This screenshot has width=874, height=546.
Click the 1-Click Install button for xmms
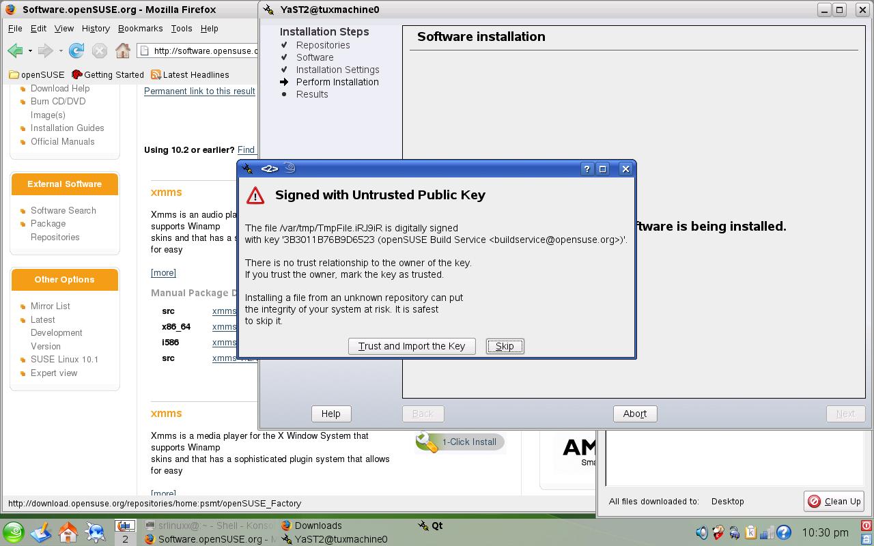click(x=460, y=442)
